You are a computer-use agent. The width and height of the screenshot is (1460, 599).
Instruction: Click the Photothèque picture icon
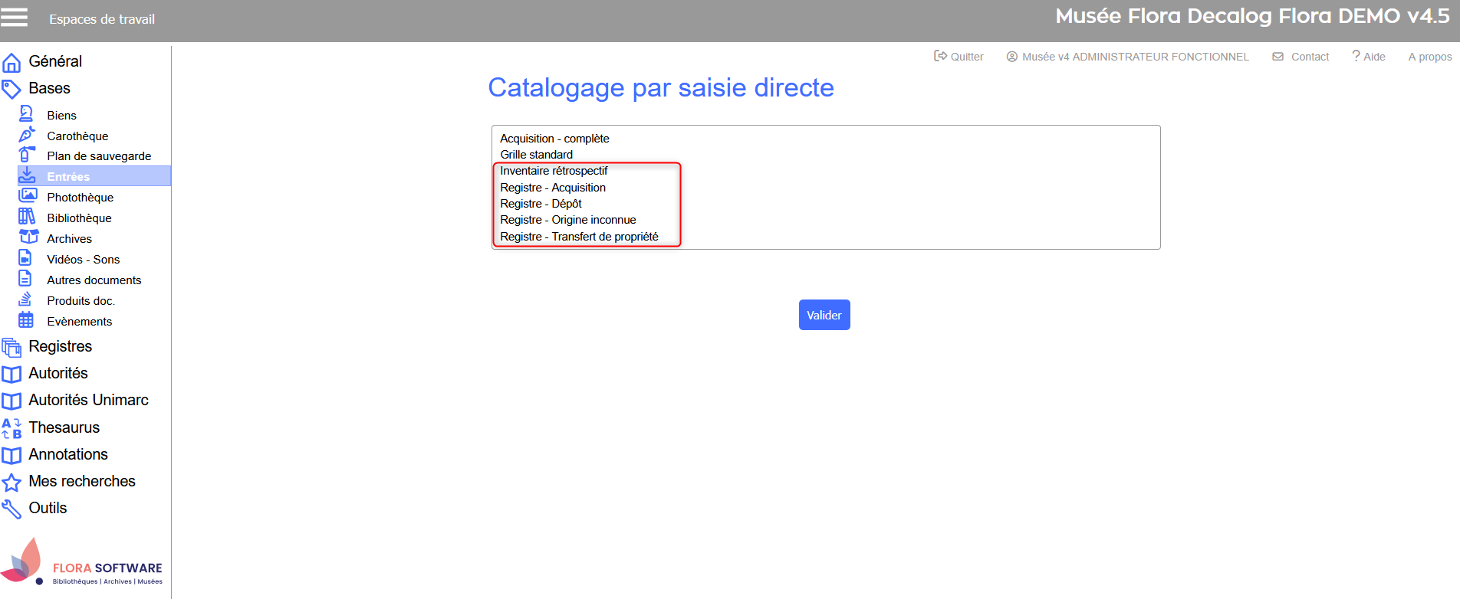tap(28, 196)
